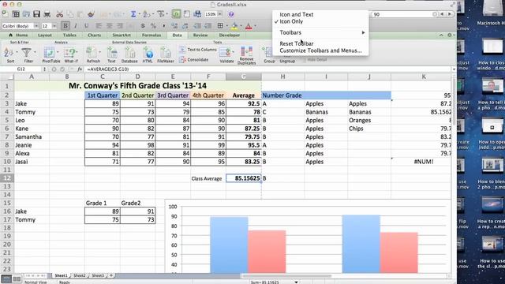Click Text to Columns button
The height and width of the screenshot is (284, 505).
click(x=198, y=50)
